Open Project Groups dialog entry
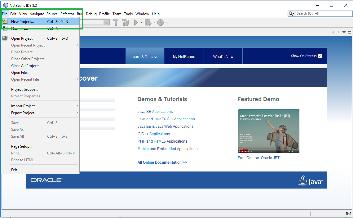Screen dimensions: 353x218 (x=40, y=89)
